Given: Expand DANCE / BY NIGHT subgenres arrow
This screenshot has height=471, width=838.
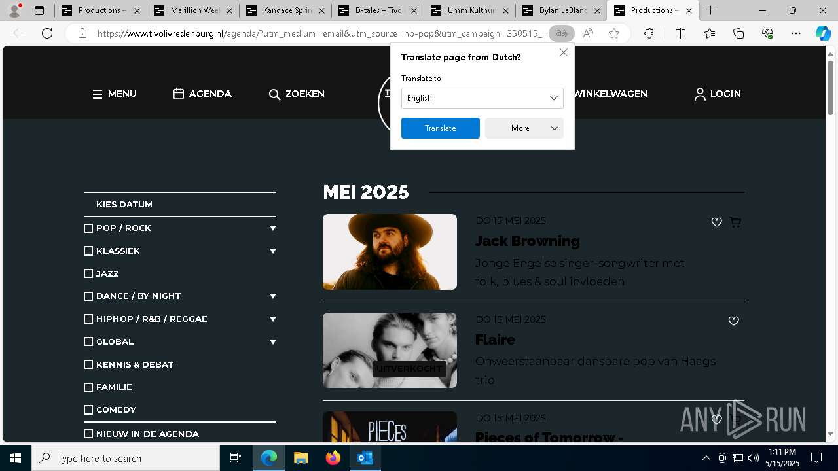Looking at the screenshot, I should tap(272, 296).
